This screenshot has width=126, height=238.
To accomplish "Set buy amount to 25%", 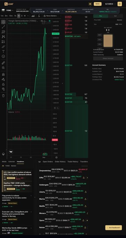I will pos(100,44).
